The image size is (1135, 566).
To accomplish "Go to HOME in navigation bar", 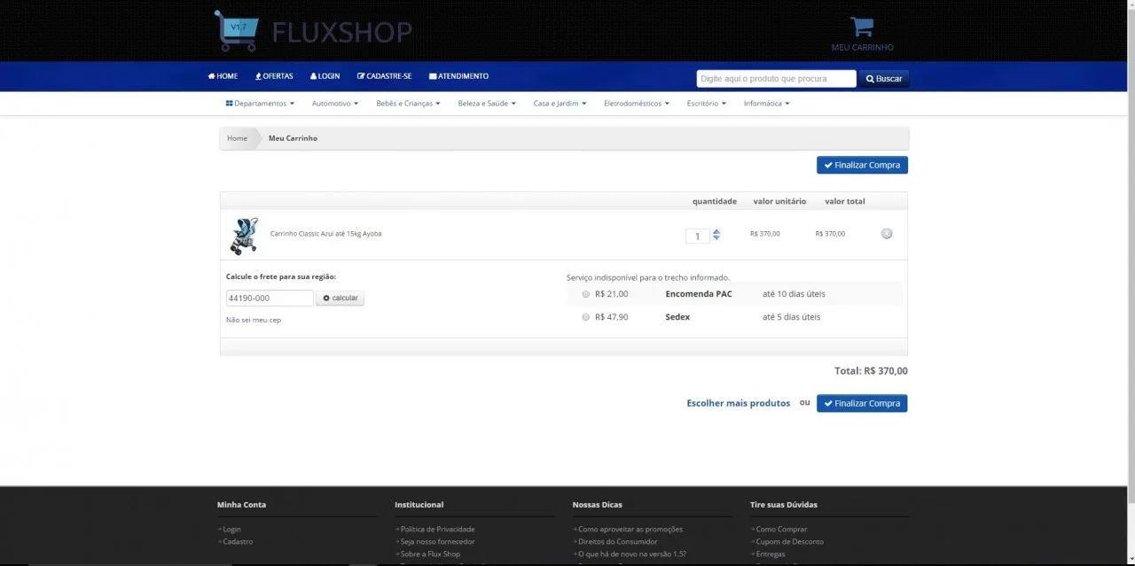I will pyautogui.click(x=223, y=76).
